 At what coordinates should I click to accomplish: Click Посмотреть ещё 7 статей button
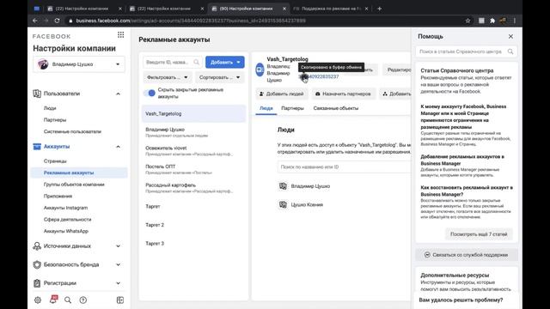[479, 234]
